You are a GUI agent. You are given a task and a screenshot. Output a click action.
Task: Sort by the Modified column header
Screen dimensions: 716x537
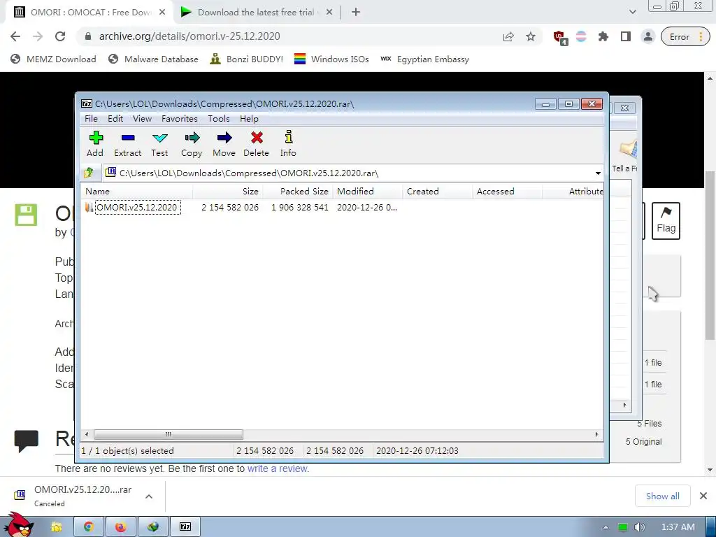367,192
